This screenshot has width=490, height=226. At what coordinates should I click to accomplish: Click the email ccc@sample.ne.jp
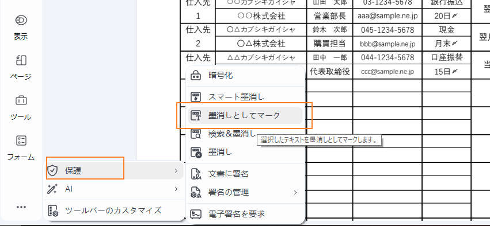click(388, 72)
